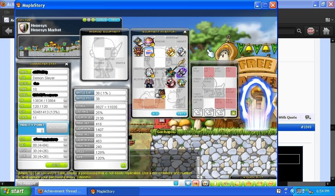Collapse the pet equipment panel green arrow
This screenshot has height=196, width=335.
[x=233, y=113]
